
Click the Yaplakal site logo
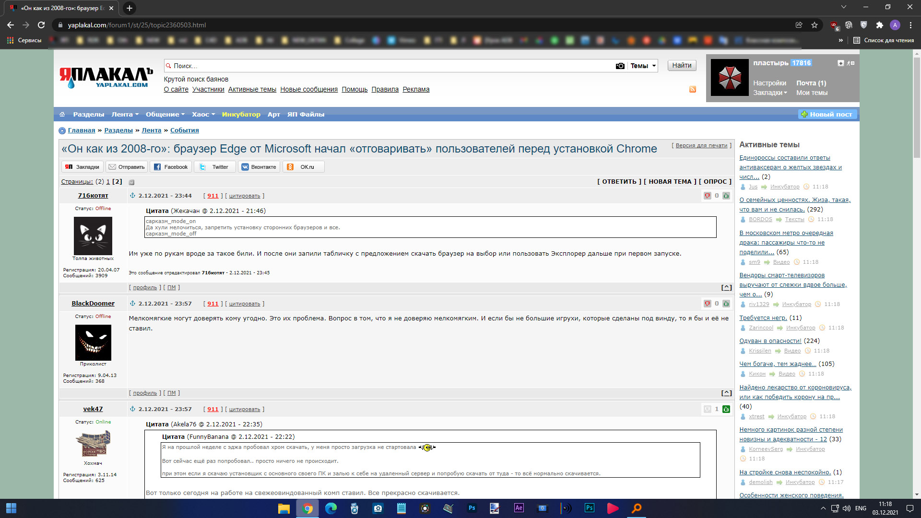tap(106, 77)
